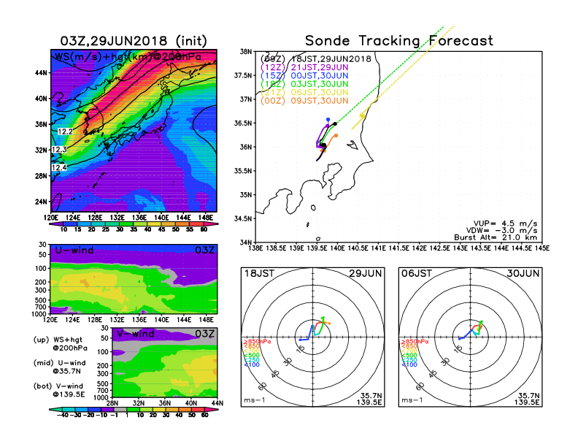Click the "141.5E" longitude axis label
Viewport: 578px width, 447px height.
[x=399, y=248]
